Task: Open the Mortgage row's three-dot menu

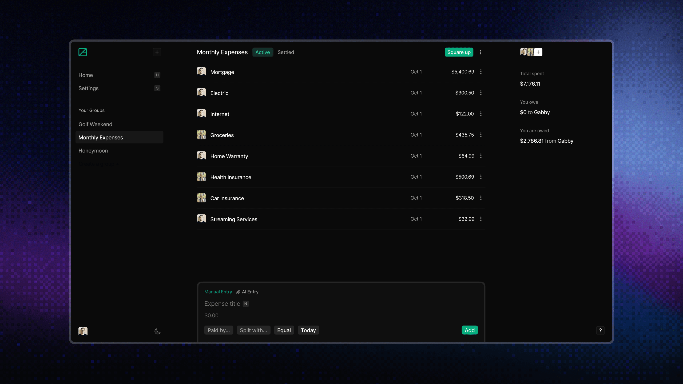Action: coord(481,72)
